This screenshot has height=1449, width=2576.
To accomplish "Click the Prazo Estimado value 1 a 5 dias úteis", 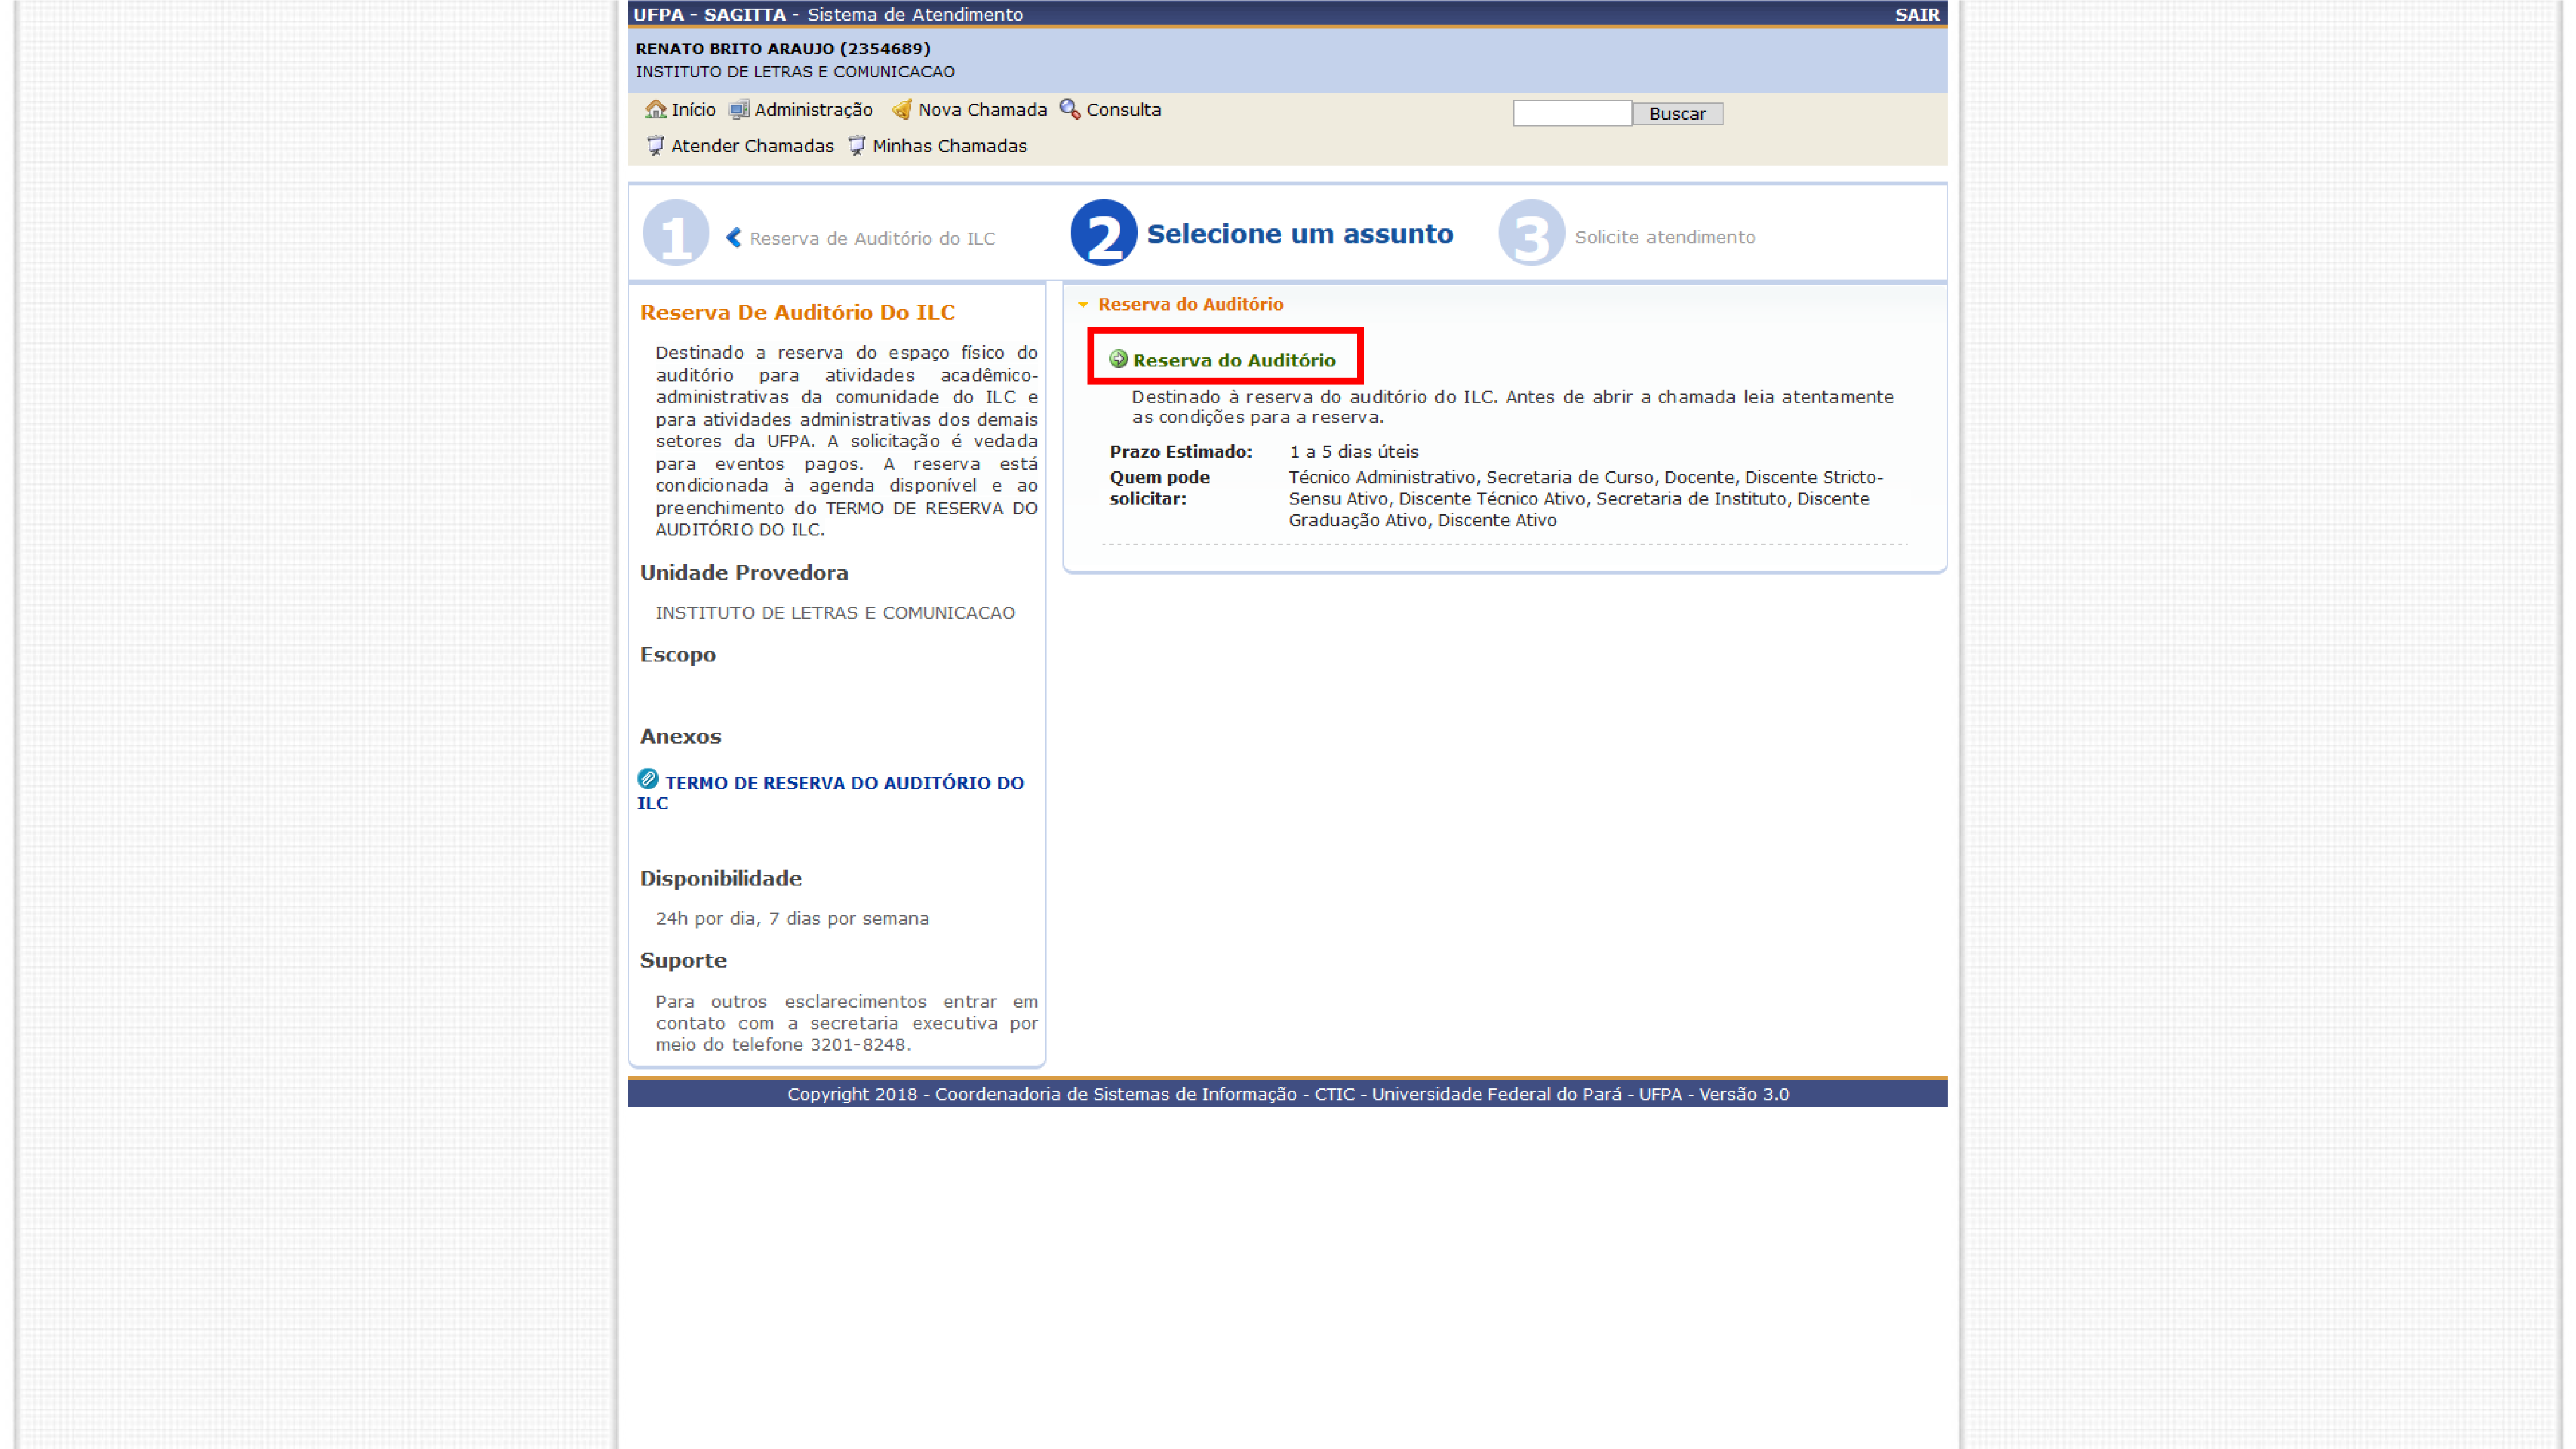I will click(x=1353, y=452).
